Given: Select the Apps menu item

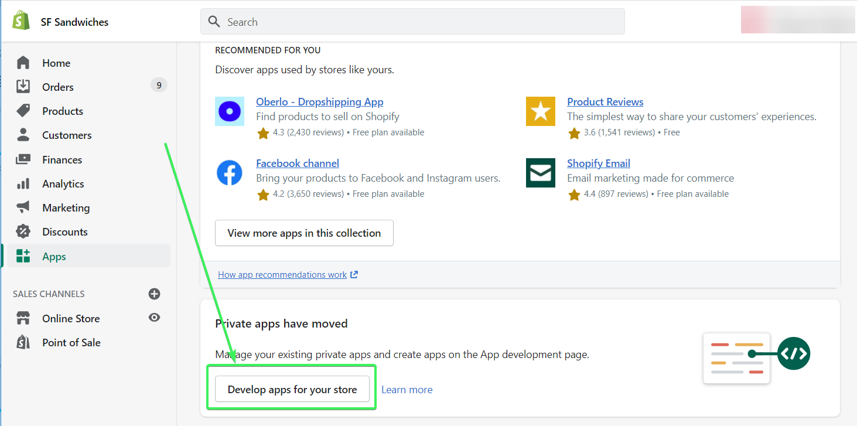Looking at the screenshot, I should 88,256.
